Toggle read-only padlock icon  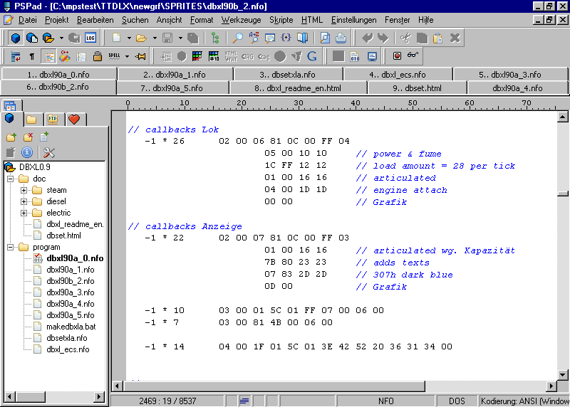(x=97, y=56)
